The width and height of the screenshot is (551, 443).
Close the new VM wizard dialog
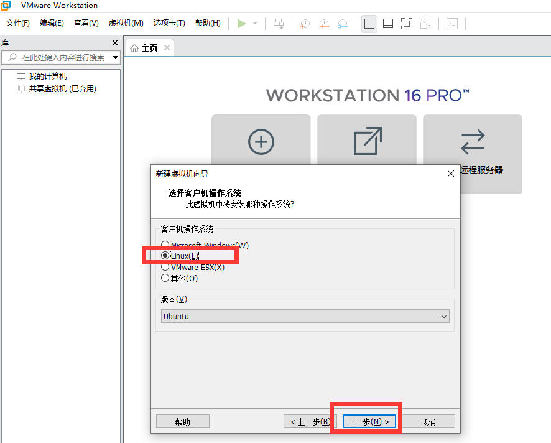(x=451, y=174)
